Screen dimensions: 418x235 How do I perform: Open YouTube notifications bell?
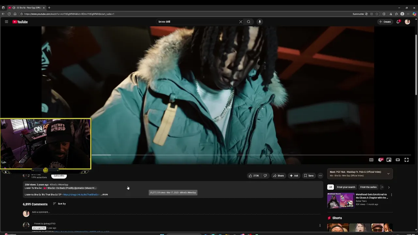398,22
